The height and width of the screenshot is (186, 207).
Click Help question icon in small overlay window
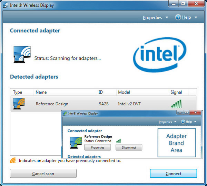click(183, 122)
